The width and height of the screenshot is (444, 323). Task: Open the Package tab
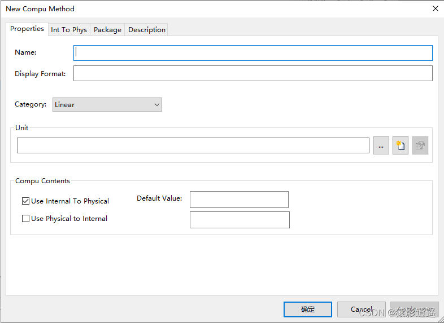tap(107, 30)
